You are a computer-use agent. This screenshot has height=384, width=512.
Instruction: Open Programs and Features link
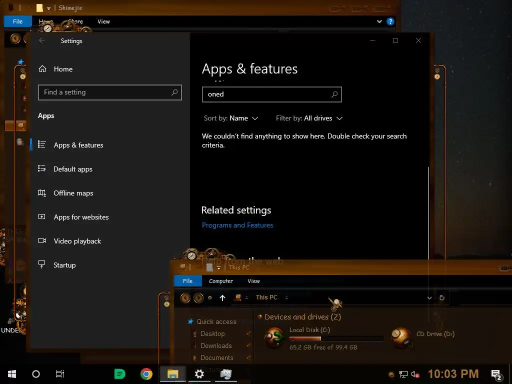237,225
